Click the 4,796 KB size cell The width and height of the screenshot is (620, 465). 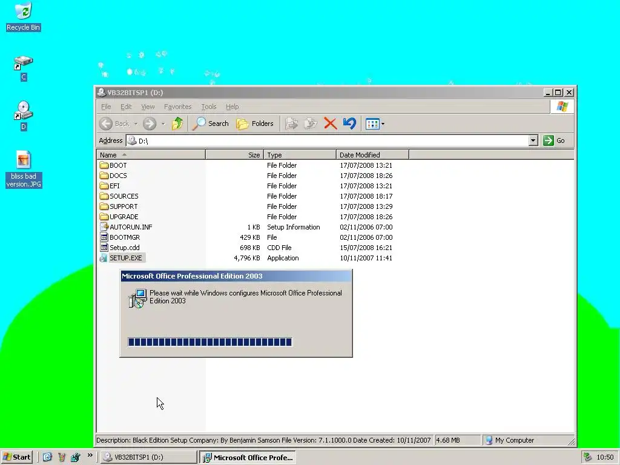[247, 258]
